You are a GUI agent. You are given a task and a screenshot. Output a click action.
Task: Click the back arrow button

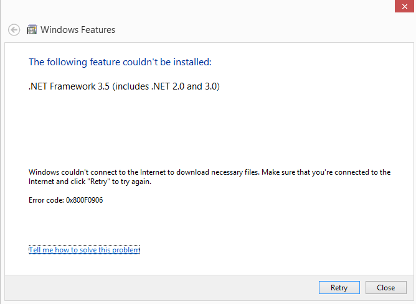14,30
